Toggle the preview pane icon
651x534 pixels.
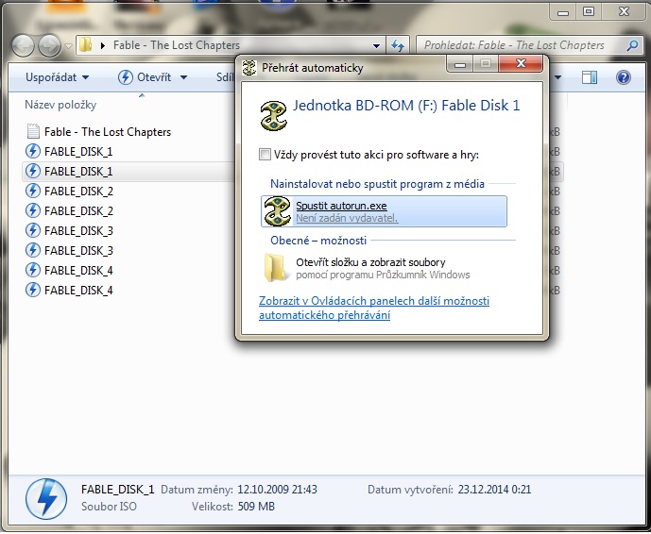(x=590, y=77)
